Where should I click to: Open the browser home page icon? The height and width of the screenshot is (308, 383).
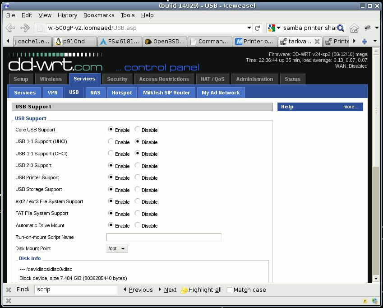[x=354, y=28]
